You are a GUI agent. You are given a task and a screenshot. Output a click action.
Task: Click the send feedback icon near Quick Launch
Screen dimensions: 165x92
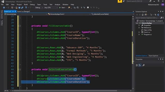tap(124, 1)
